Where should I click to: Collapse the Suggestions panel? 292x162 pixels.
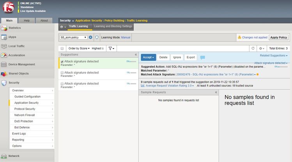pyautogui.click(x=136, y=54)
